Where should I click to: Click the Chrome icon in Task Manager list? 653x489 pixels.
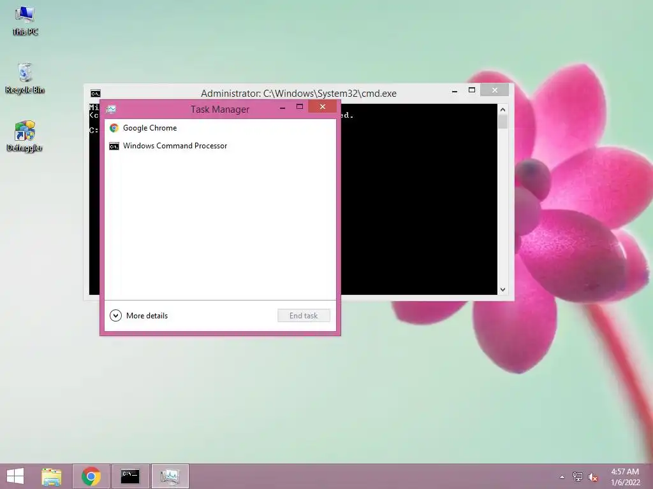point(114,128)
